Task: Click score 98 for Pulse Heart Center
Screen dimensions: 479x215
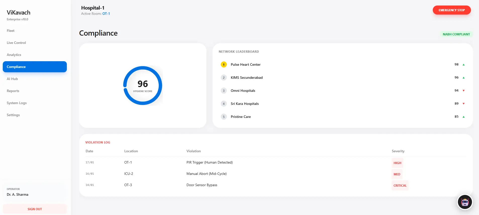Action: [x=456, y=64]
